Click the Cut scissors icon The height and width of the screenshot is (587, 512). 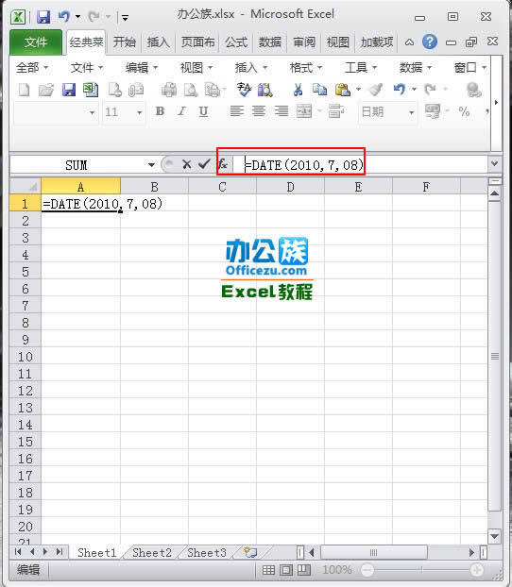click(298, 90)
